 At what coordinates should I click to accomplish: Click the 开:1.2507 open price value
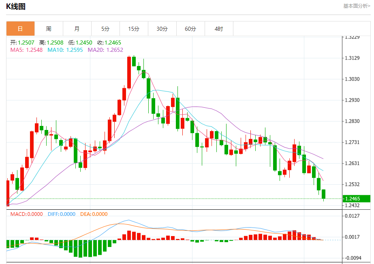[22, 43]
